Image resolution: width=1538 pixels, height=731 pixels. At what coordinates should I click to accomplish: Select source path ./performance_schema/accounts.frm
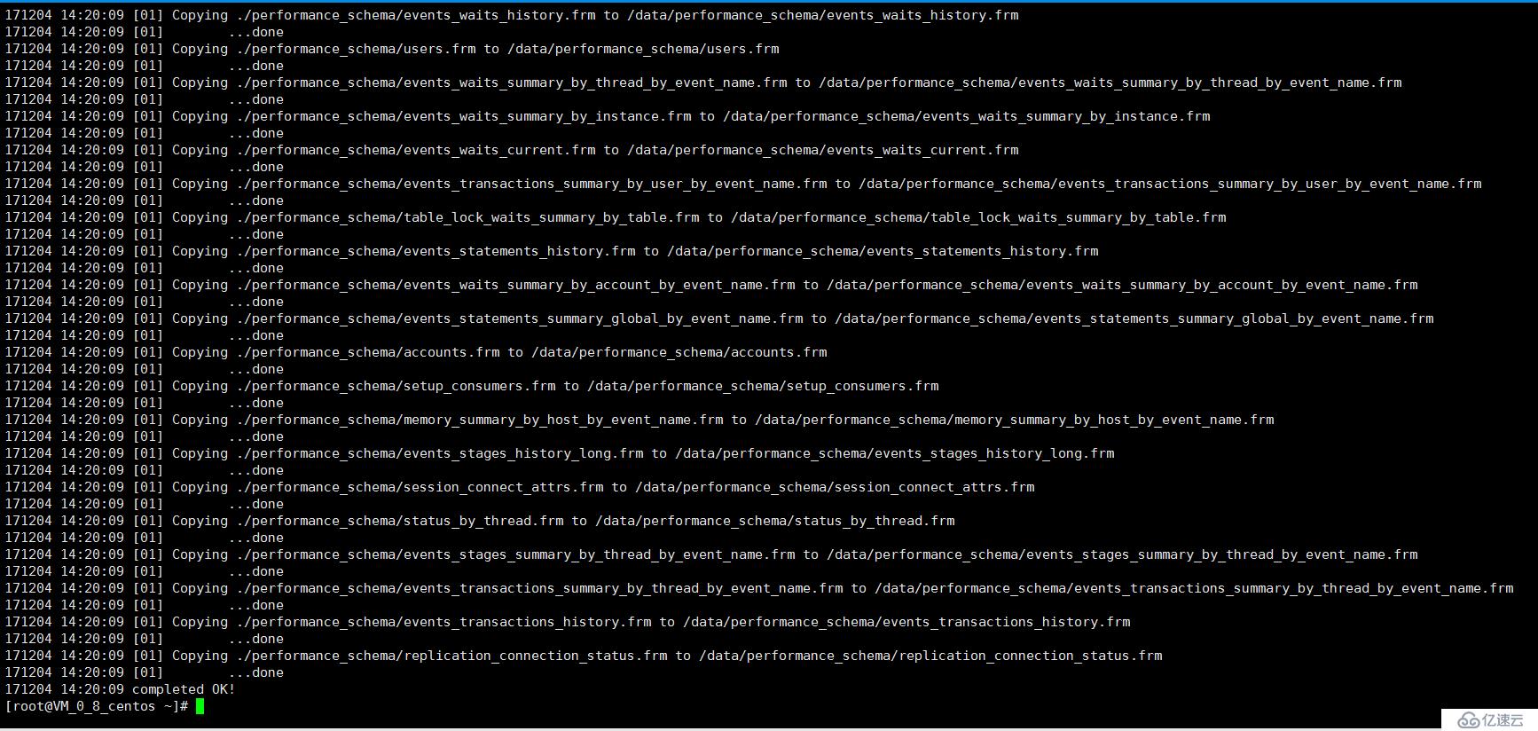pyautogui.click(x=368, y=352)
